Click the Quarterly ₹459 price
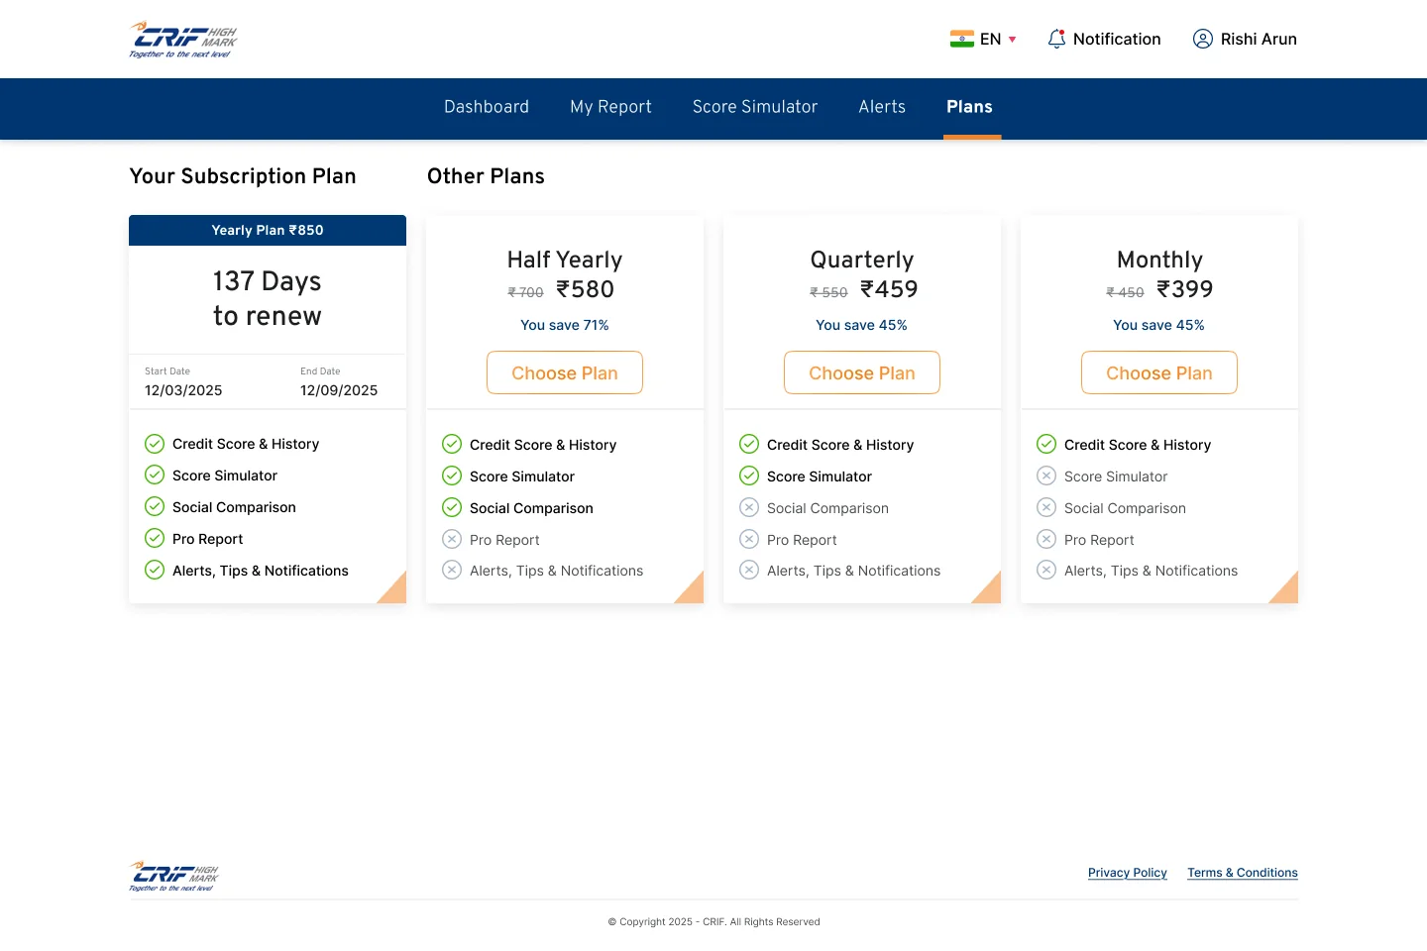The image size is (1427, 951). point(889,289)
